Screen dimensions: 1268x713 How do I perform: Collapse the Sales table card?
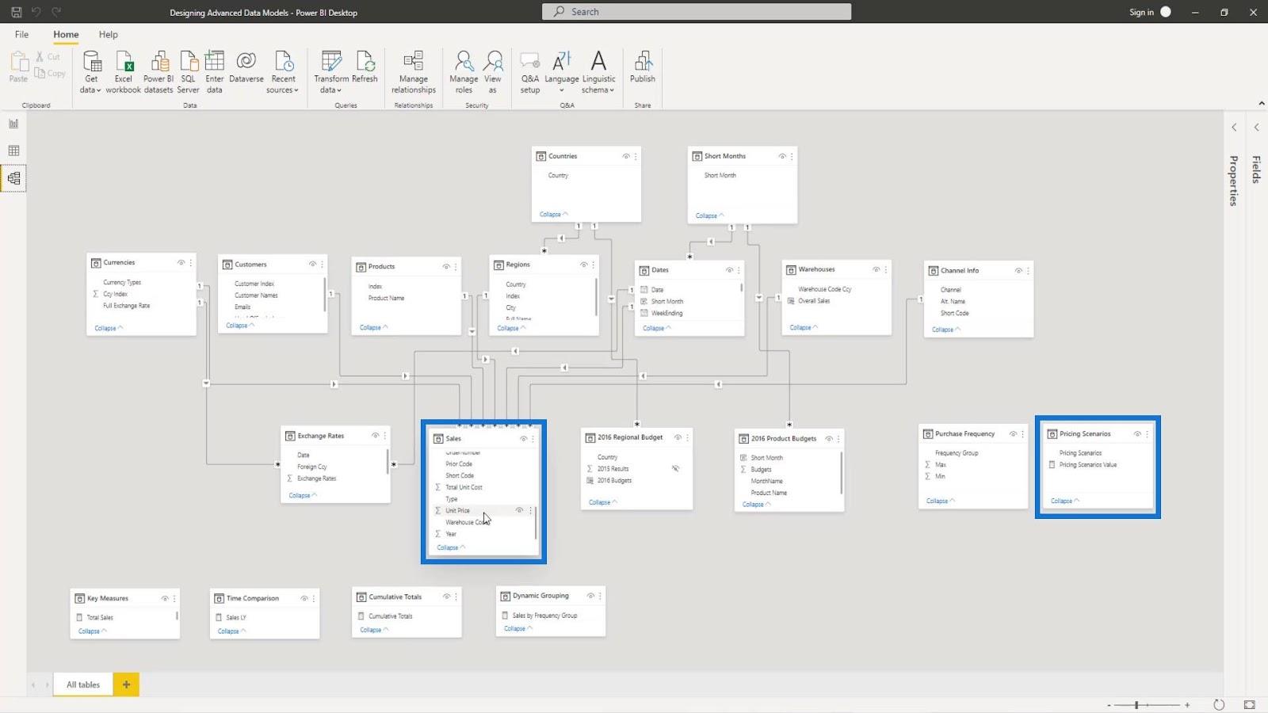[x=451, y=547]
